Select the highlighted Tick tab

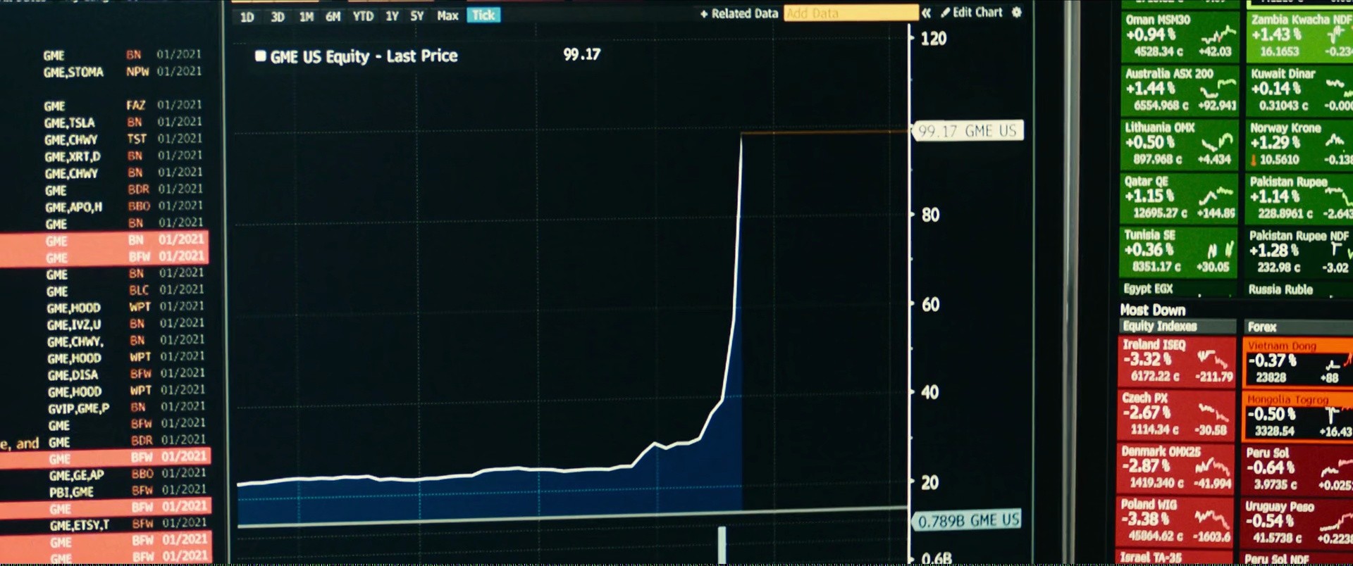point(483,15)
